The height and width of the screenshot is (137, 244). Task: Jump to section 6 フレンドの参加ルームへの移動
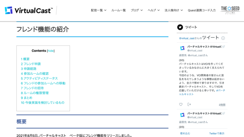coord(43,83)
